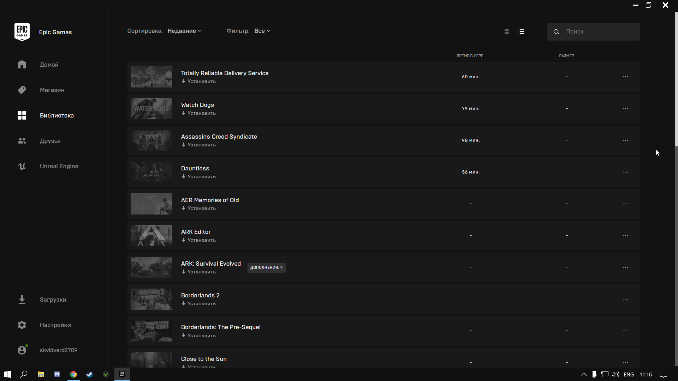
Task: Open Steam from the taskbar
Action: point(90,374)
